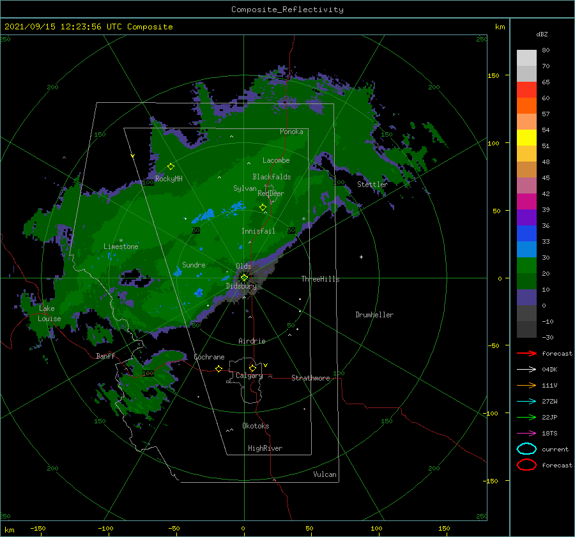Click the magenta 18TS arrow icon
Screen dimensions: 575x537
click(526, 434)
